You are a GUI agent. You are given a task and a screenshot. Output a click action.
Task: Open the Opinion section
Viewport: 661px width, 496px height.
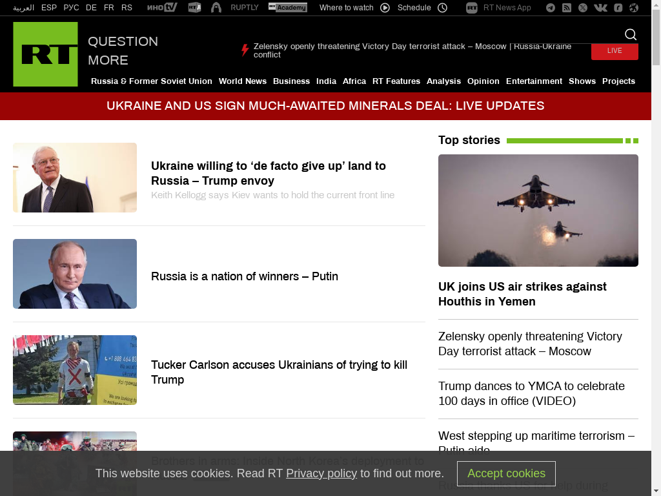(x=483, y=81)
